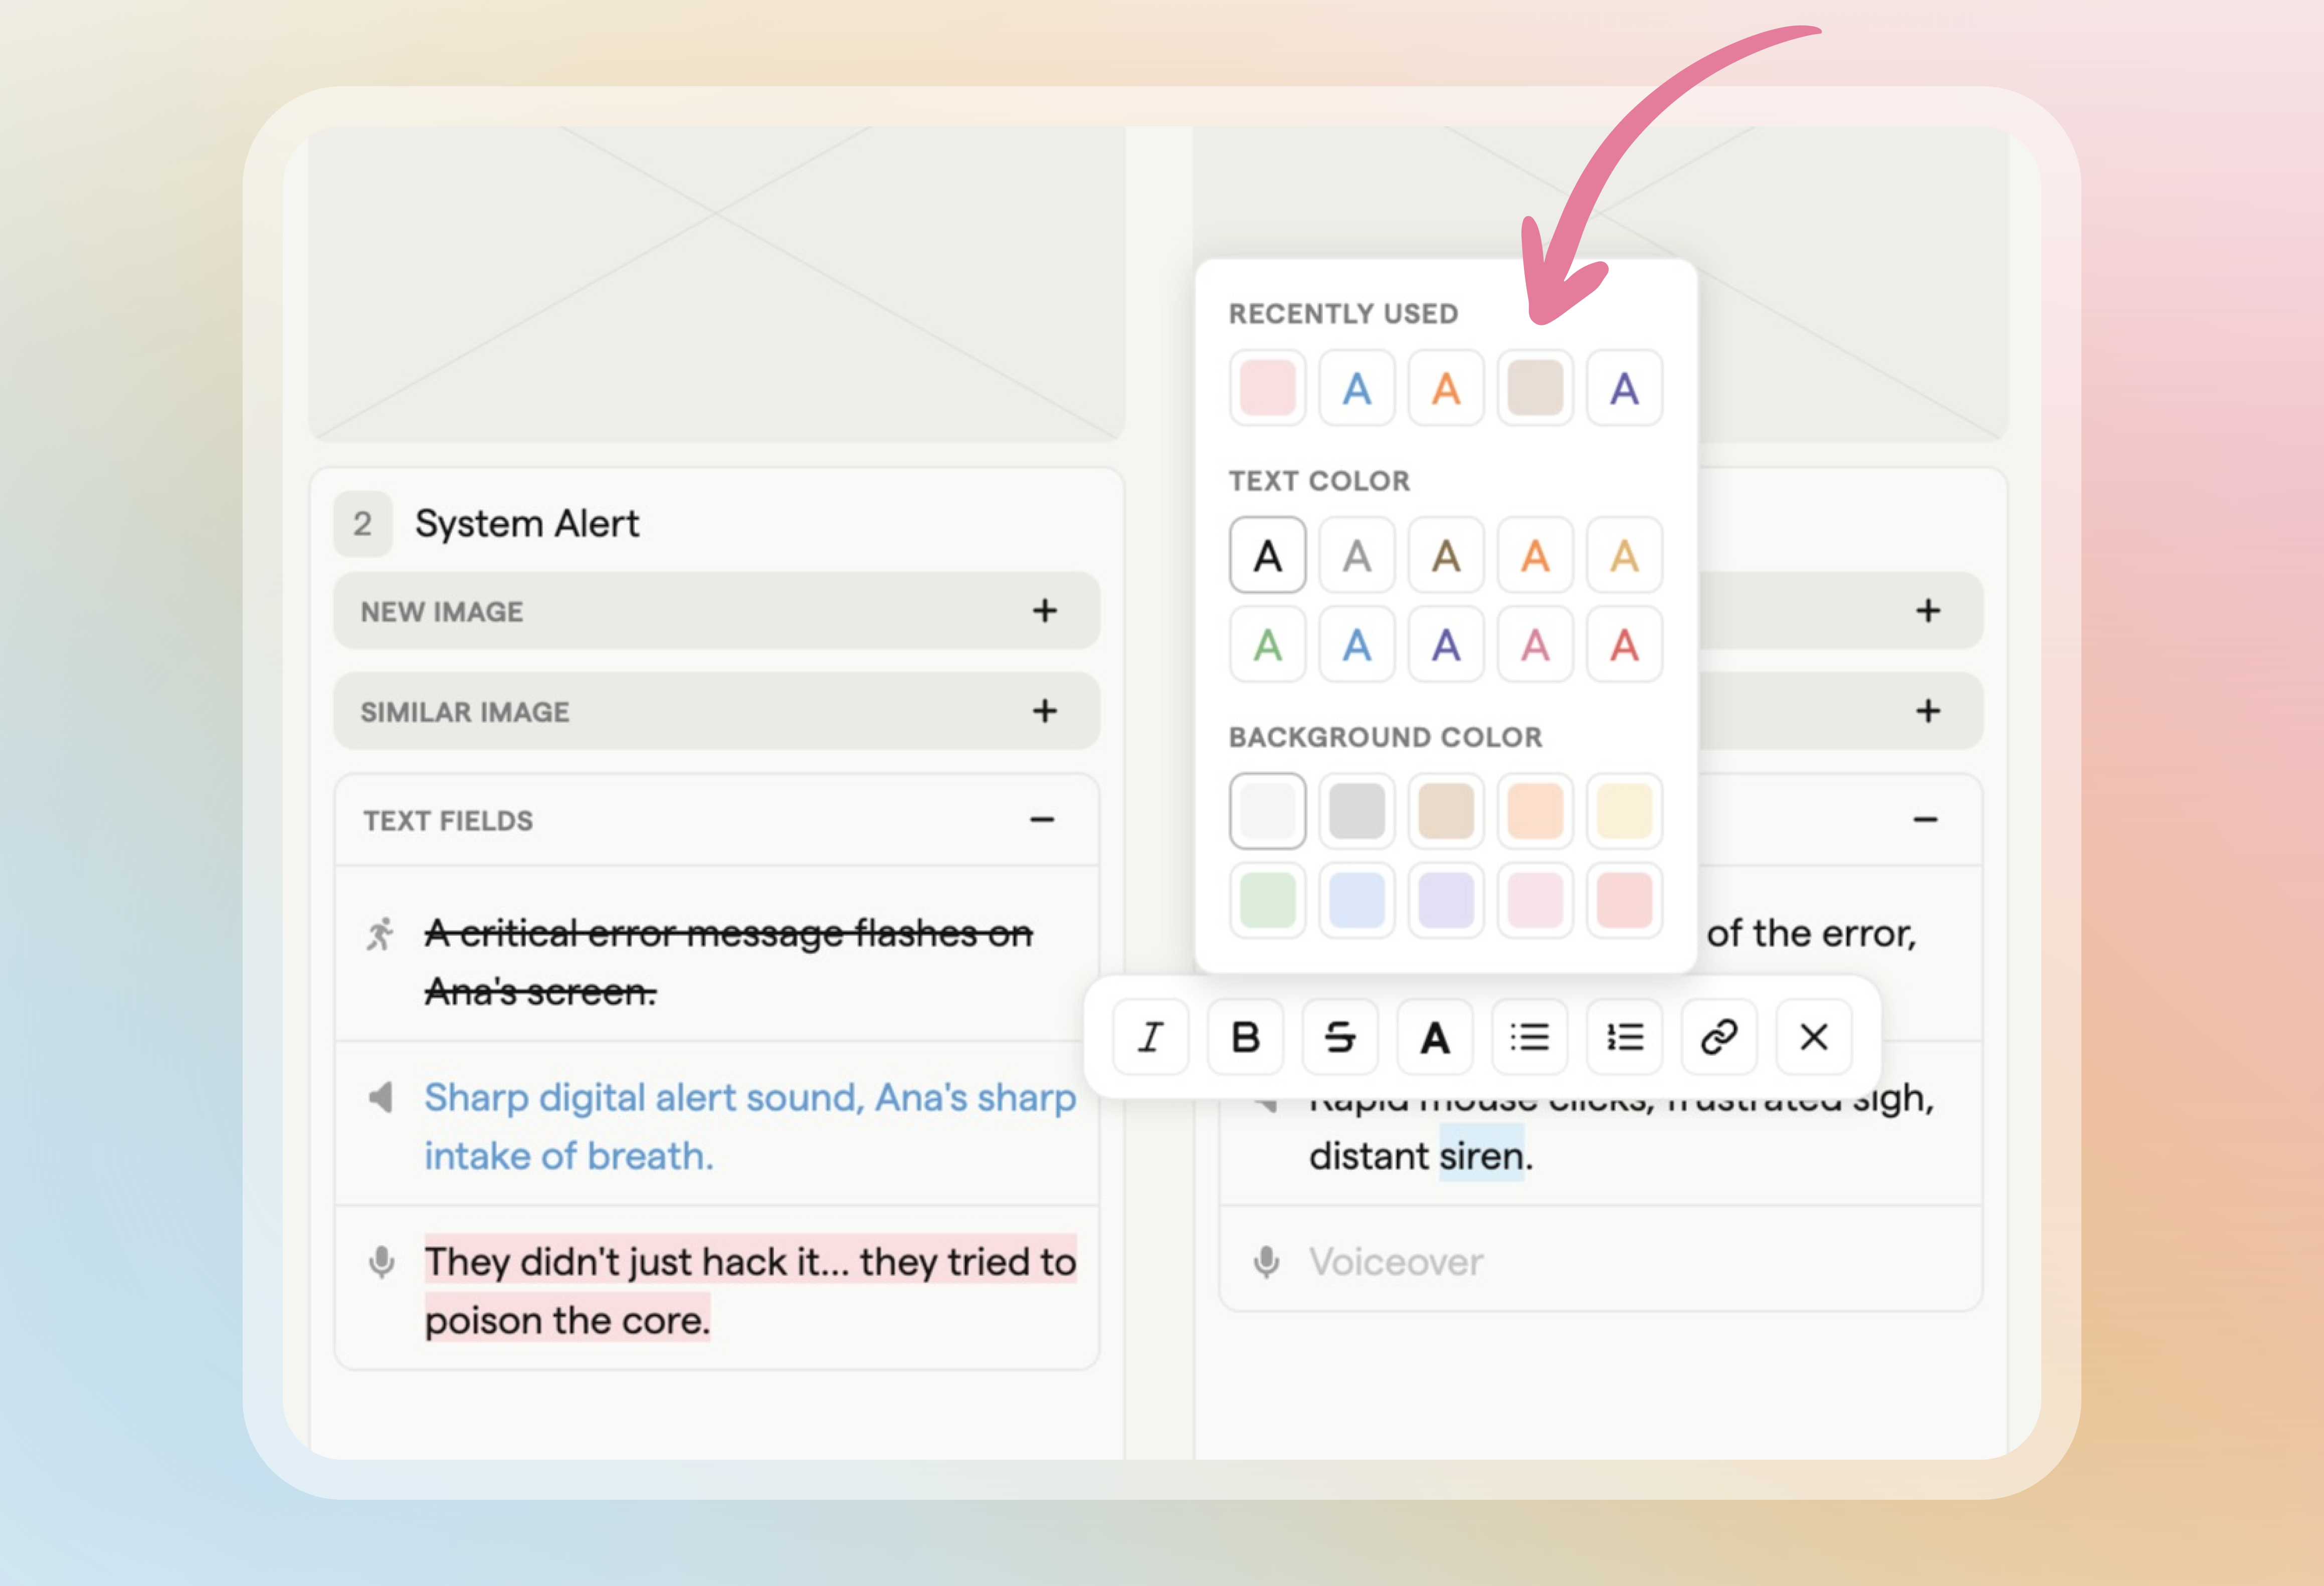
Task: Click the struck-through critical error message text
Action: click(x=728, y=962)
